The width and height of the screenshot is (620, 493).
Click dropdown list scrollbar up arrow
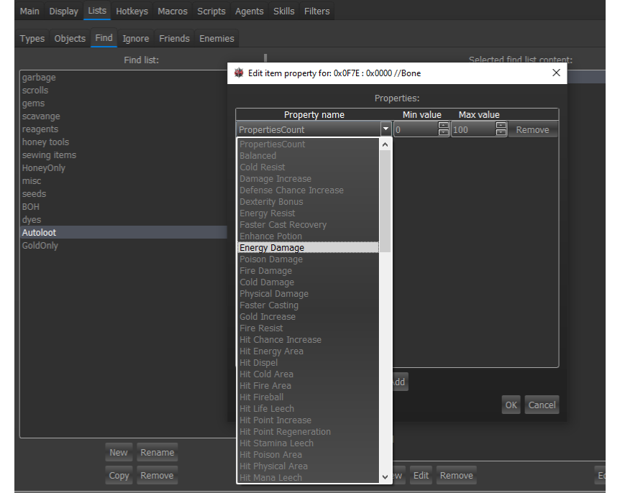[385, 144]
